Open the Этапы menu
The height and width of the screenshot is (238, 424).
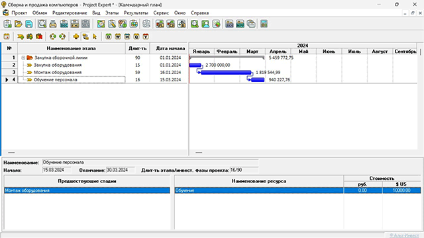(x=112, y=13)
